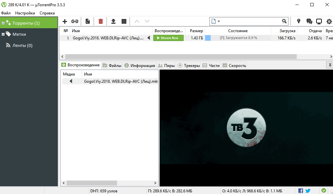Switch to the Файлы tab

pyautogui.click(x=112, y=66)
